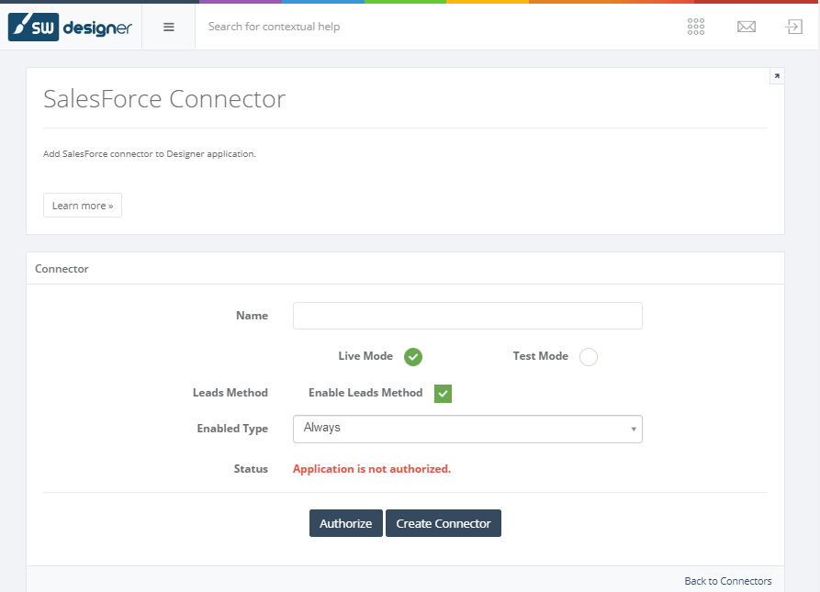Image resolution: width=820 pixels, height=592 pixels.
Task: Click the 'Application is not authorized' status text
Action: 372,469
